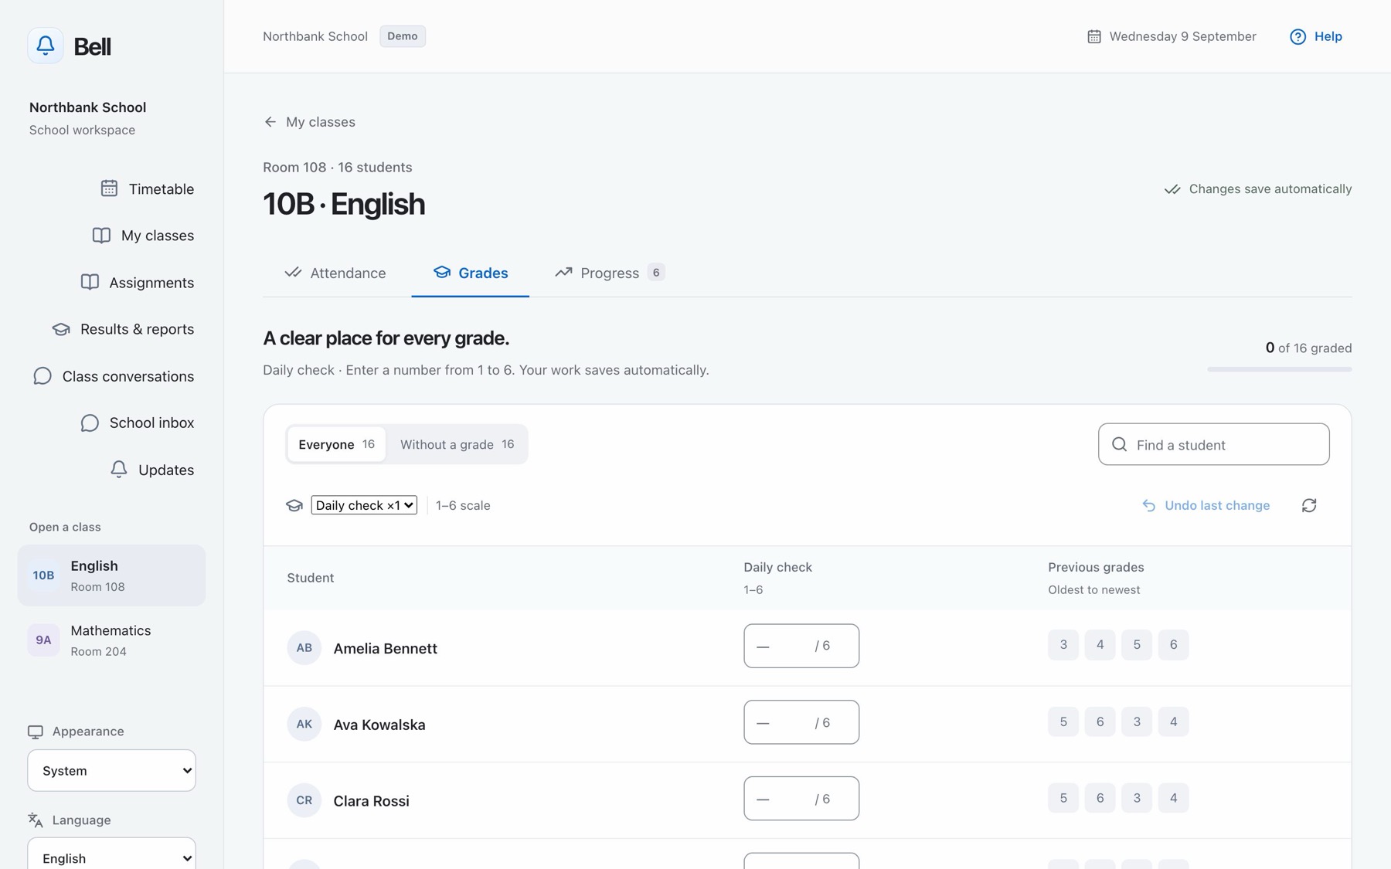
Task: Switch to the Grades tab
Action: click(470, 273)
